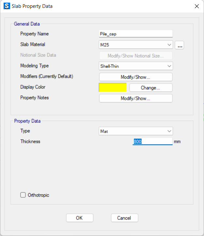Click the Thickness label
Viewport: 204px width, 236px height.
coord(30,142)
